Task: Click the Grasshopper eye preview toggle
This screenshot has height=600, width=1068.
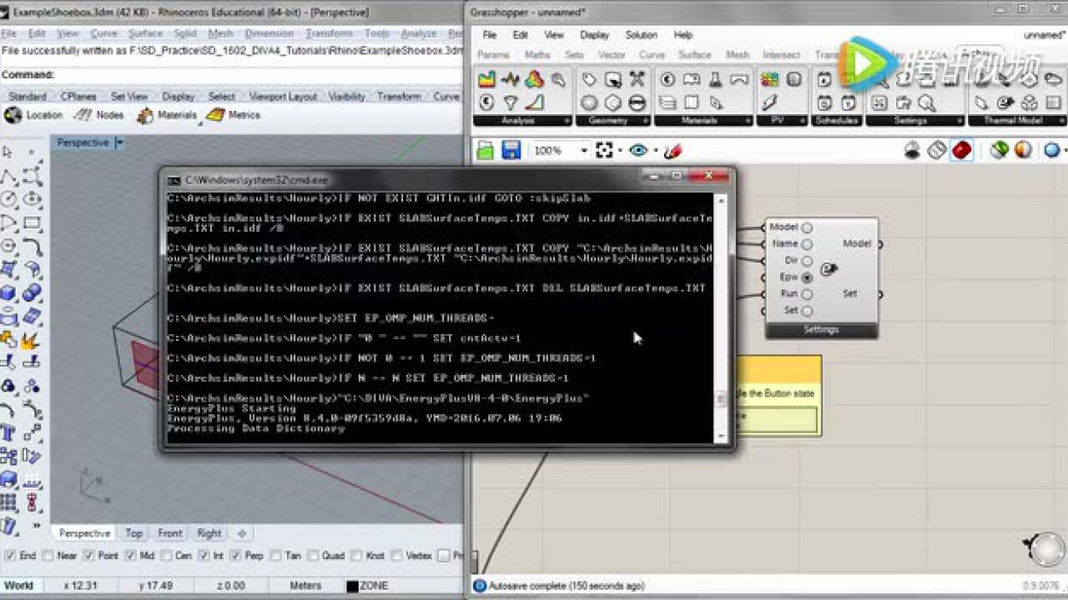Action: coord(639,151)
